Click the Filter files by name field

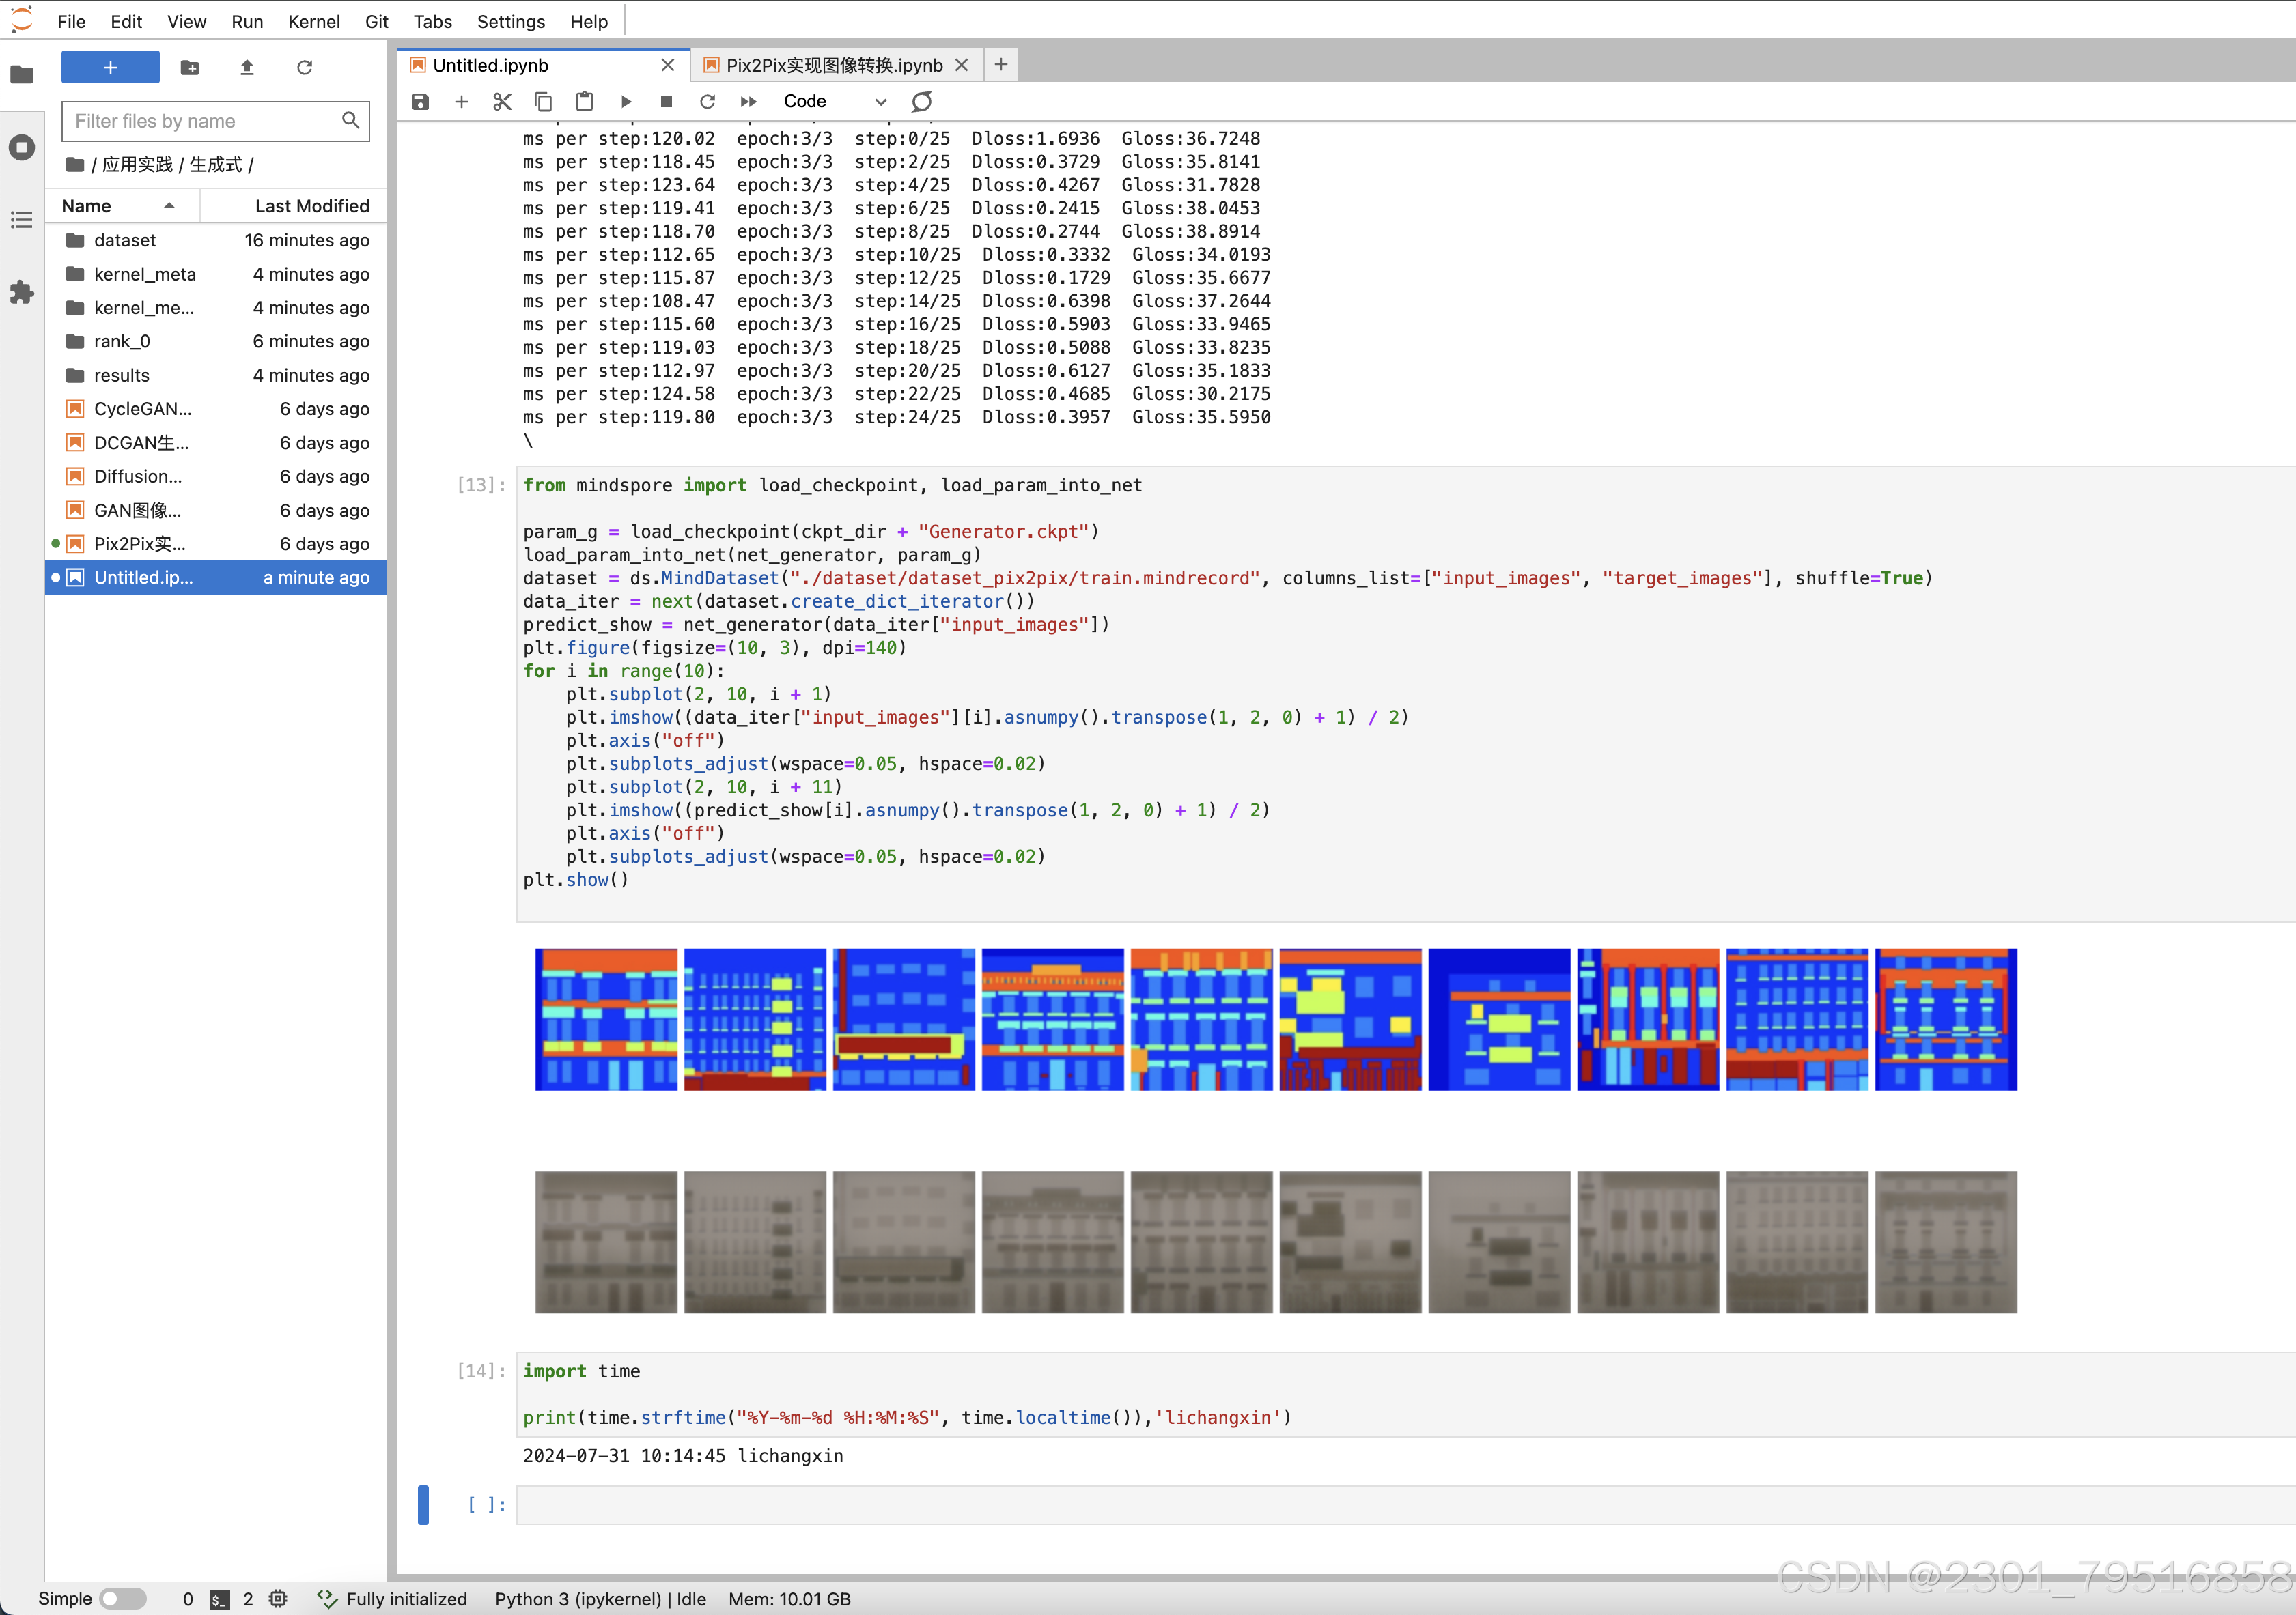click(x=205, y=121)
